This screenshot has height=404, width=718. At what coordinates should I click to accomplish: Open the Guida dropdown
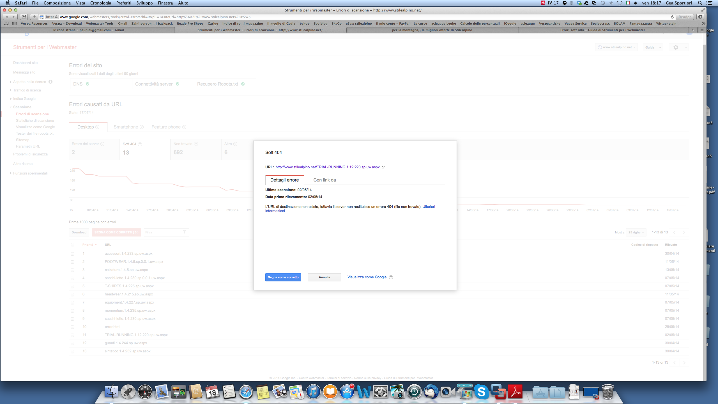point(653,47)
